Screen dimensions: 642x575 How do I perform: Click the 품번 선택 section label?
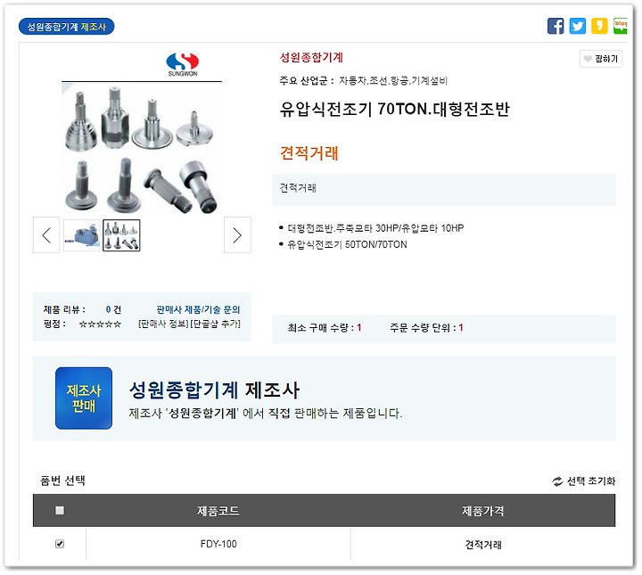(x=62, y=481)
